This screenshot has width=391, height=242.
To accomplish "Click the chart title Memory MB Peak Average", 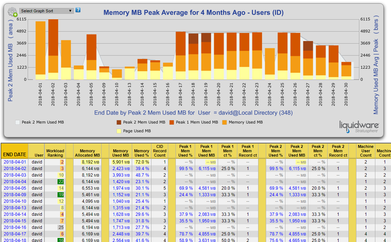I will tap(193, 12).
